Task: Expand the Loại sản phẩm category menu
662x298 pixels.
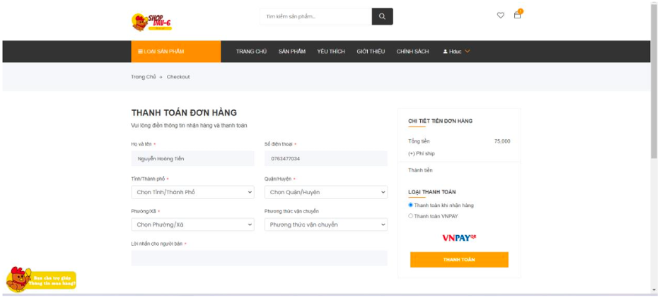Action: pos(175,52)
